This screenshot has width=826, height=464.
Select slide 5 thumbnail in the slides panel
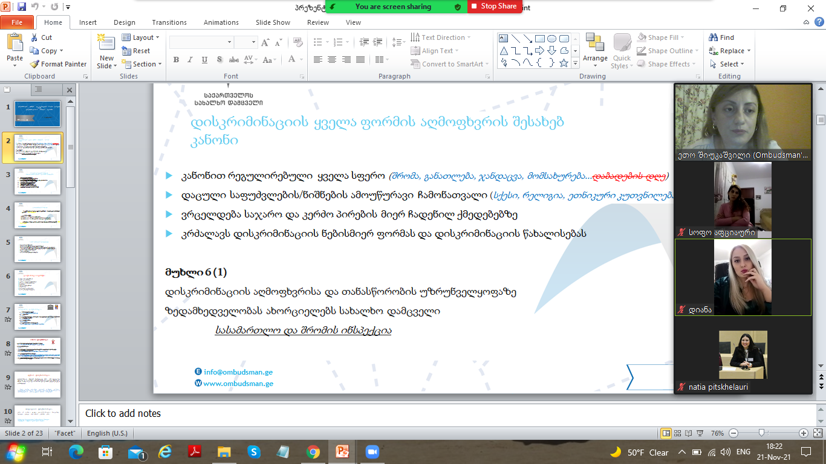coord(37,249)
